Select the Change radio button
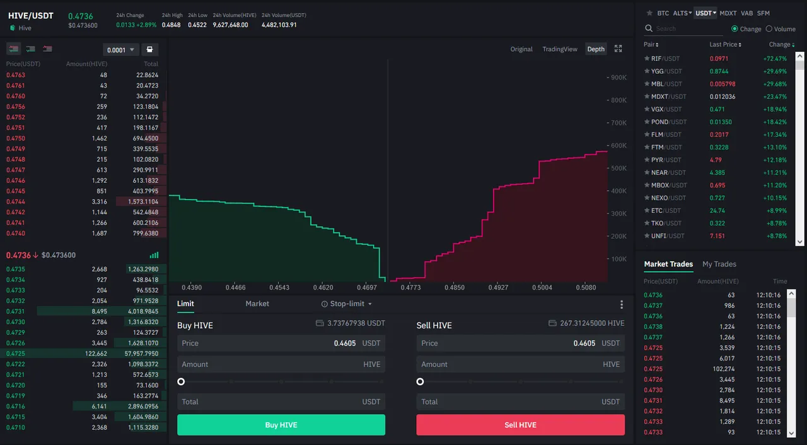This screenshot has width=807, height=445. click(x=734, y=29)
